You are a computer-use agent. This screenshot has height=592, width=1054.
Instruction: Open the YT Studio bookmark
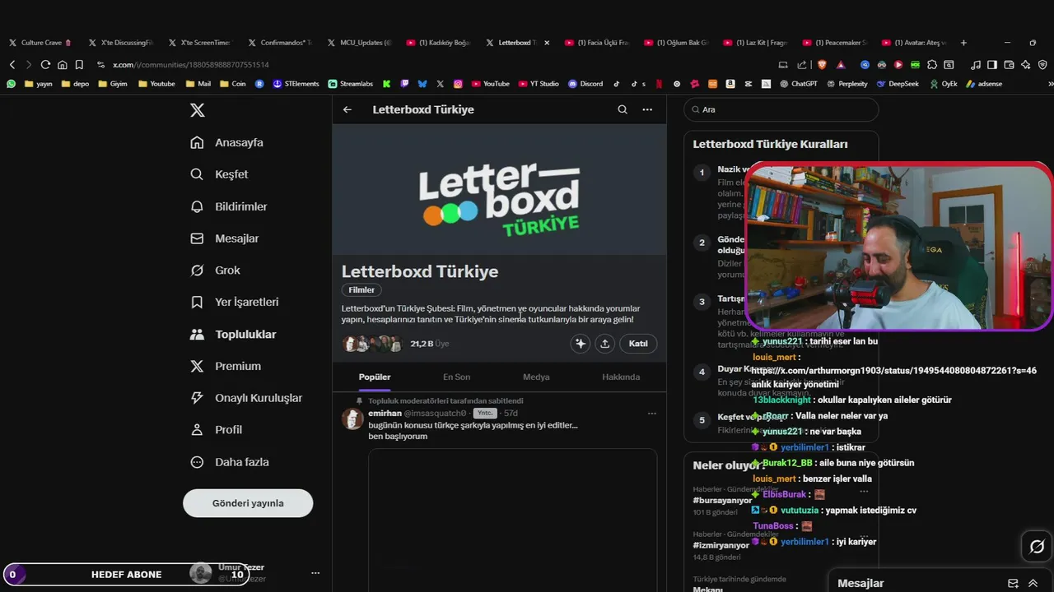538,83
